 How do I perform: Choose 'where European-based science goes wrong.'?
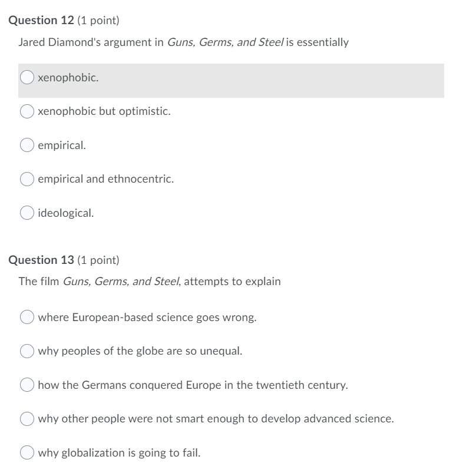pyautogui.click(x=27, y=317)
